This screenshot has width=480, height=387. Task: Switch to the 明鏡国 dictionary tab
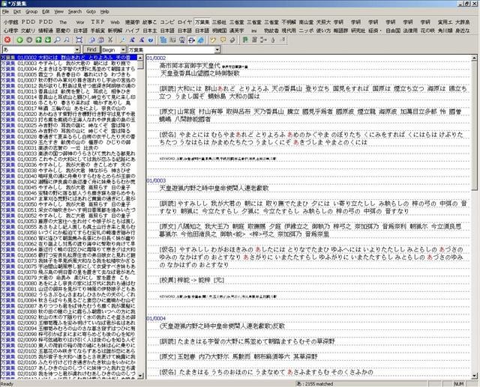click(219, 31)
